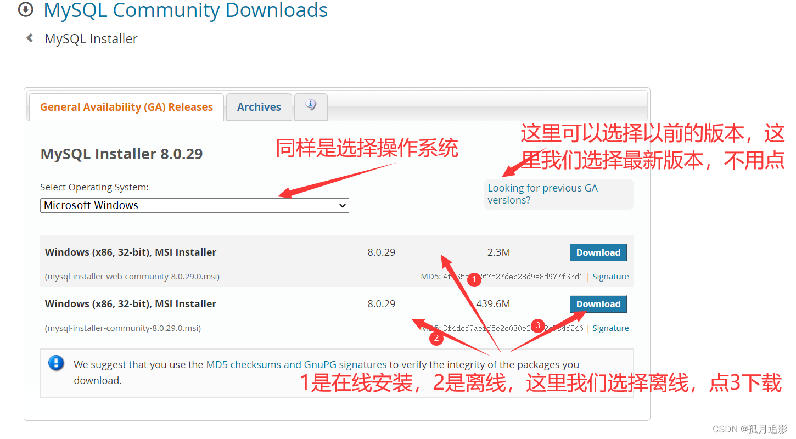Screen dimensions: 796x439
Task: Click the Select Operating System label
Action: point(94,187)
